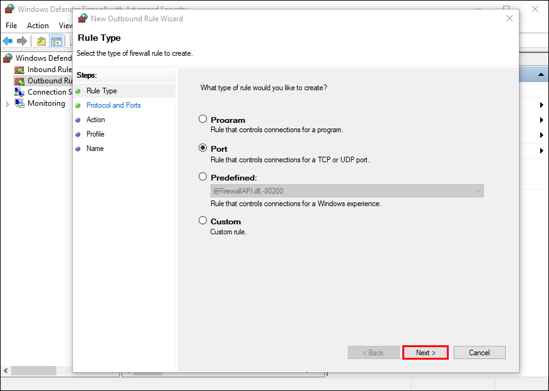Cancel the New Outbound Rule Wizard
549x391 pixels.
click(x=479, y=353)
